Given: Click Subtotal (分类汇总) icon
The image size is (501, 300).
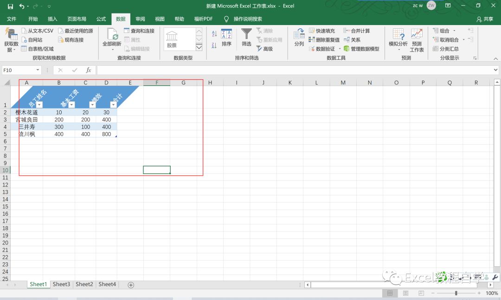Looking at the screenshot, I should pos(435,49).
